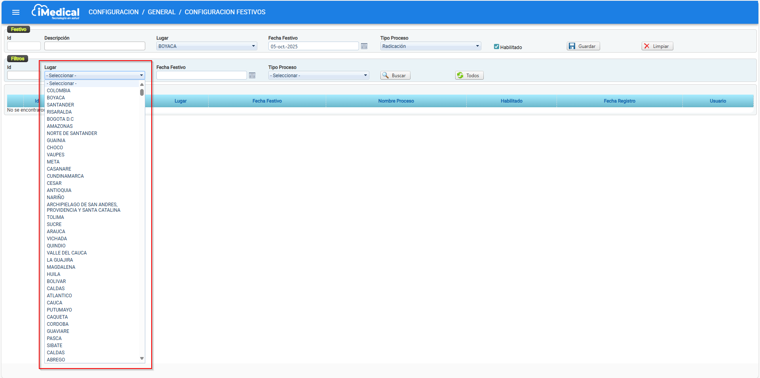Pick VALLE DEL CAUCA option

(x=66, y=253)
